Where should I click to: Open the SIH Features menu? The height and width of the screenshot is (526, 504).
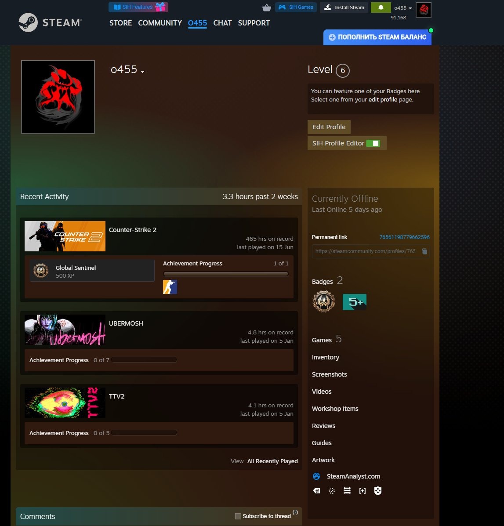tap(138, 7)
